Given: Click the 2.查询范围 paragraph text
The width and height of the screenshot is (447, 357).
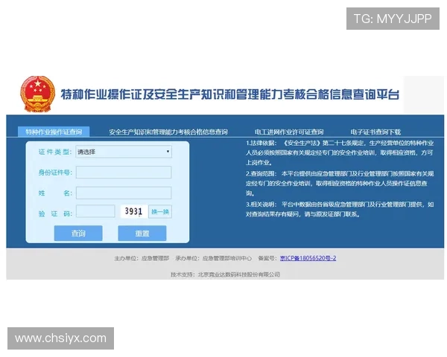Looking at the screenshot, I should (x=340, y=184).
